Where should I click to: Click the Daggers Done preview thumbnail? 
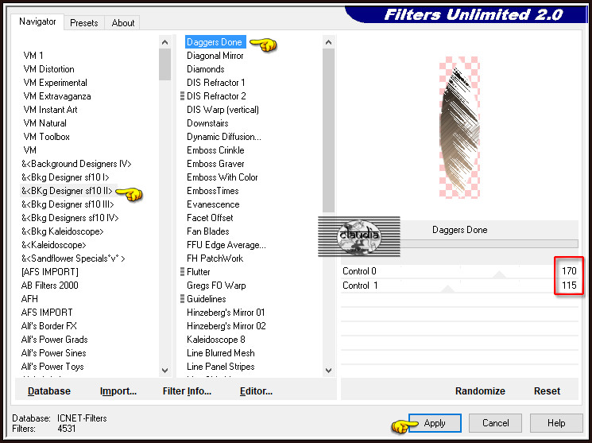tap(459, 127)
